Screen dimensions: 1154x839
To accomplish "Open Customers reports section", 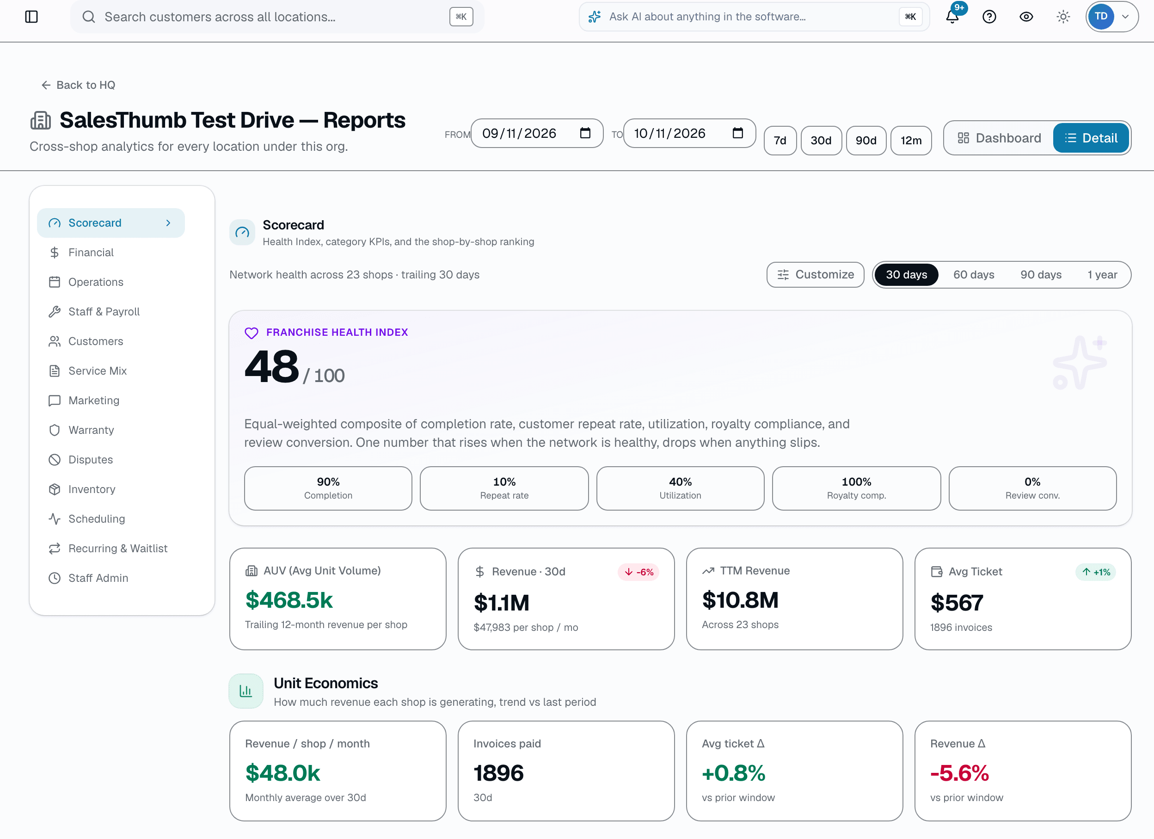I will pyautogui.click(x=111, y=341).
